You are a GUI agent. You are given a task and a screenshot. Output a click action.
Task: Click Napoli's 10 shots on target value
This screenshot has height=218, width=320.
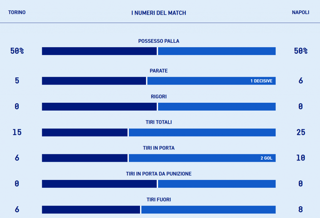(301, 158)
